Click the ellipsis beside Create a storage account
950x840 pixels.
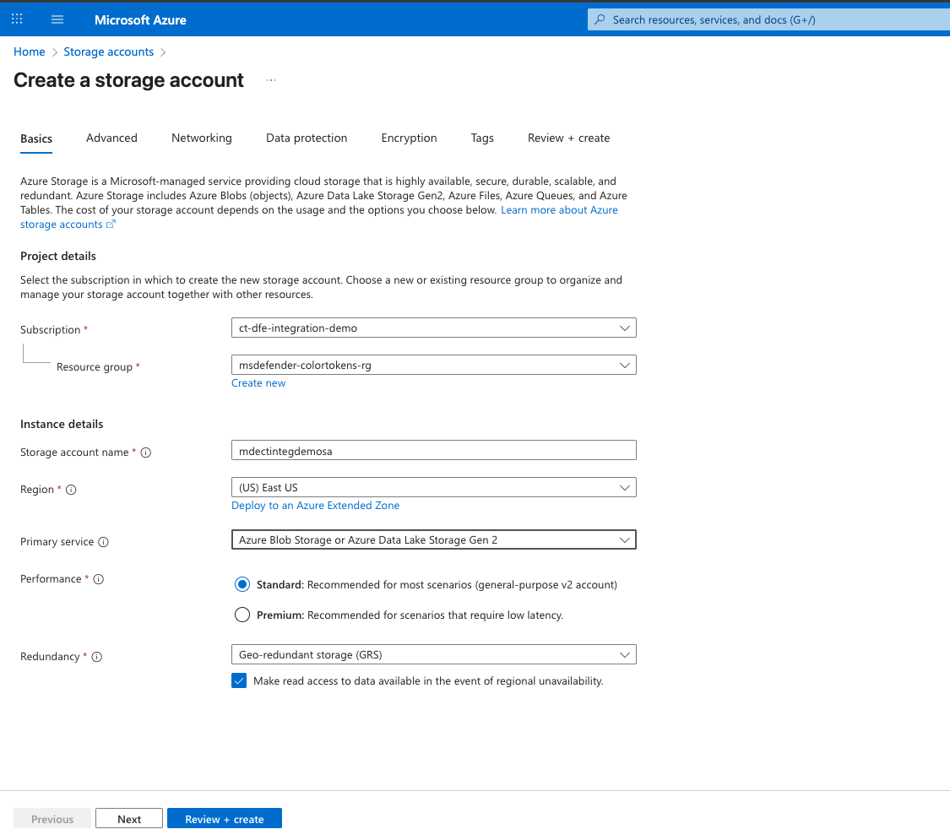pyautogui.click(x=271, y=80)
